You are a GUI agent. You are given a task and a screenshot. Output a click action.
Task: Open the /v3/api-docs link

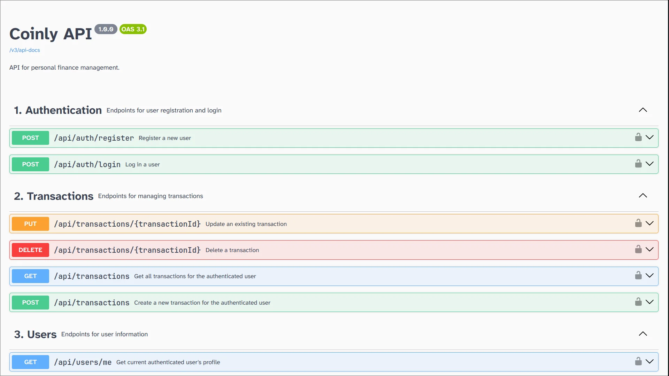click(x=25, y=50)
